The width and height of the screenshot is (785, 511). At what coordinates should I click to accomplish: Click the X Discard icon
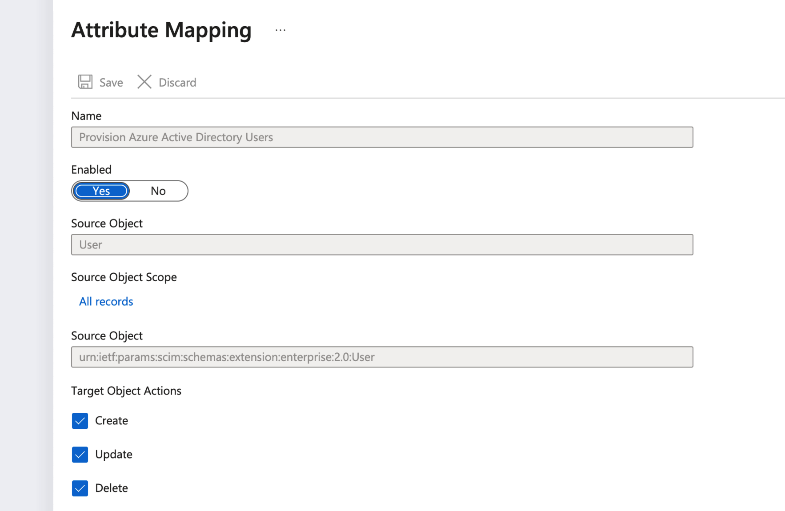pos(144,82)
